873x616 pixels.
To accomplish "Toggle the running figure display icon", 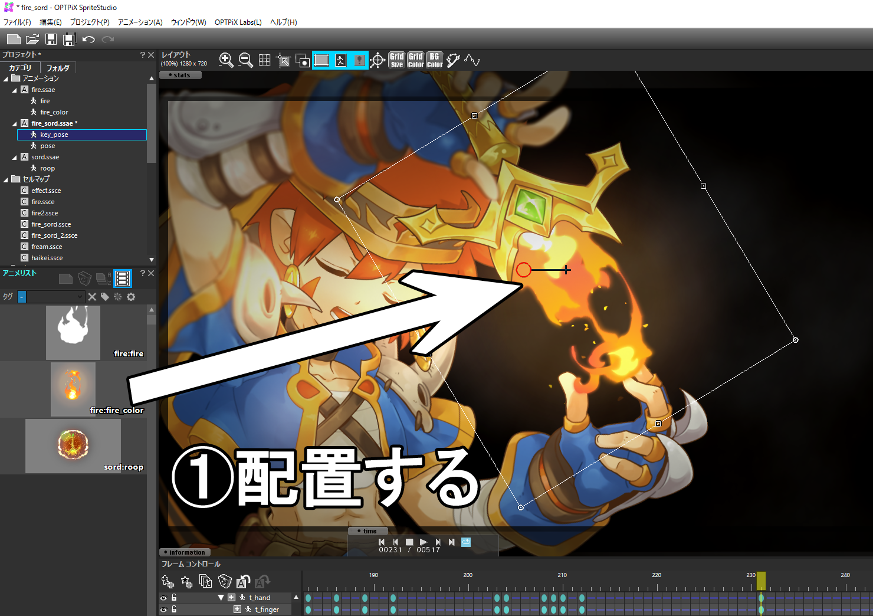I will pos(340,60).
